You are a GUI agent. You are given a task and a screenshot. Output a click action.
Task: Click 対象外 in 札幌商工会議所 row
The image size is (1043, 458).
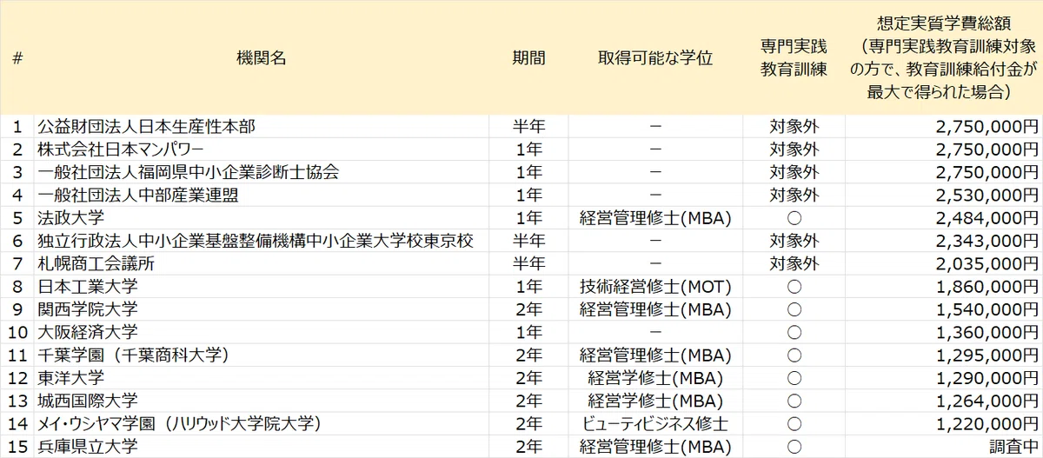pyautogui.click(x=794, y=263)
